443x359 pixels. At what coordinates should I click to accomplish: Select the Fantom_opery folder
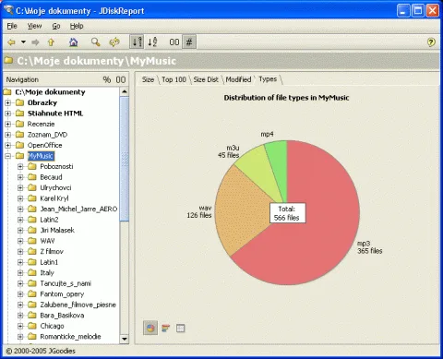pyautogui.click(x=62, y=294)
